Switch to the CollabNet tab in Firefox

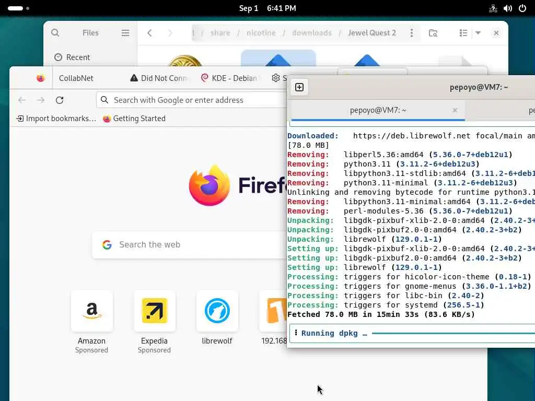tap(76, 78)
